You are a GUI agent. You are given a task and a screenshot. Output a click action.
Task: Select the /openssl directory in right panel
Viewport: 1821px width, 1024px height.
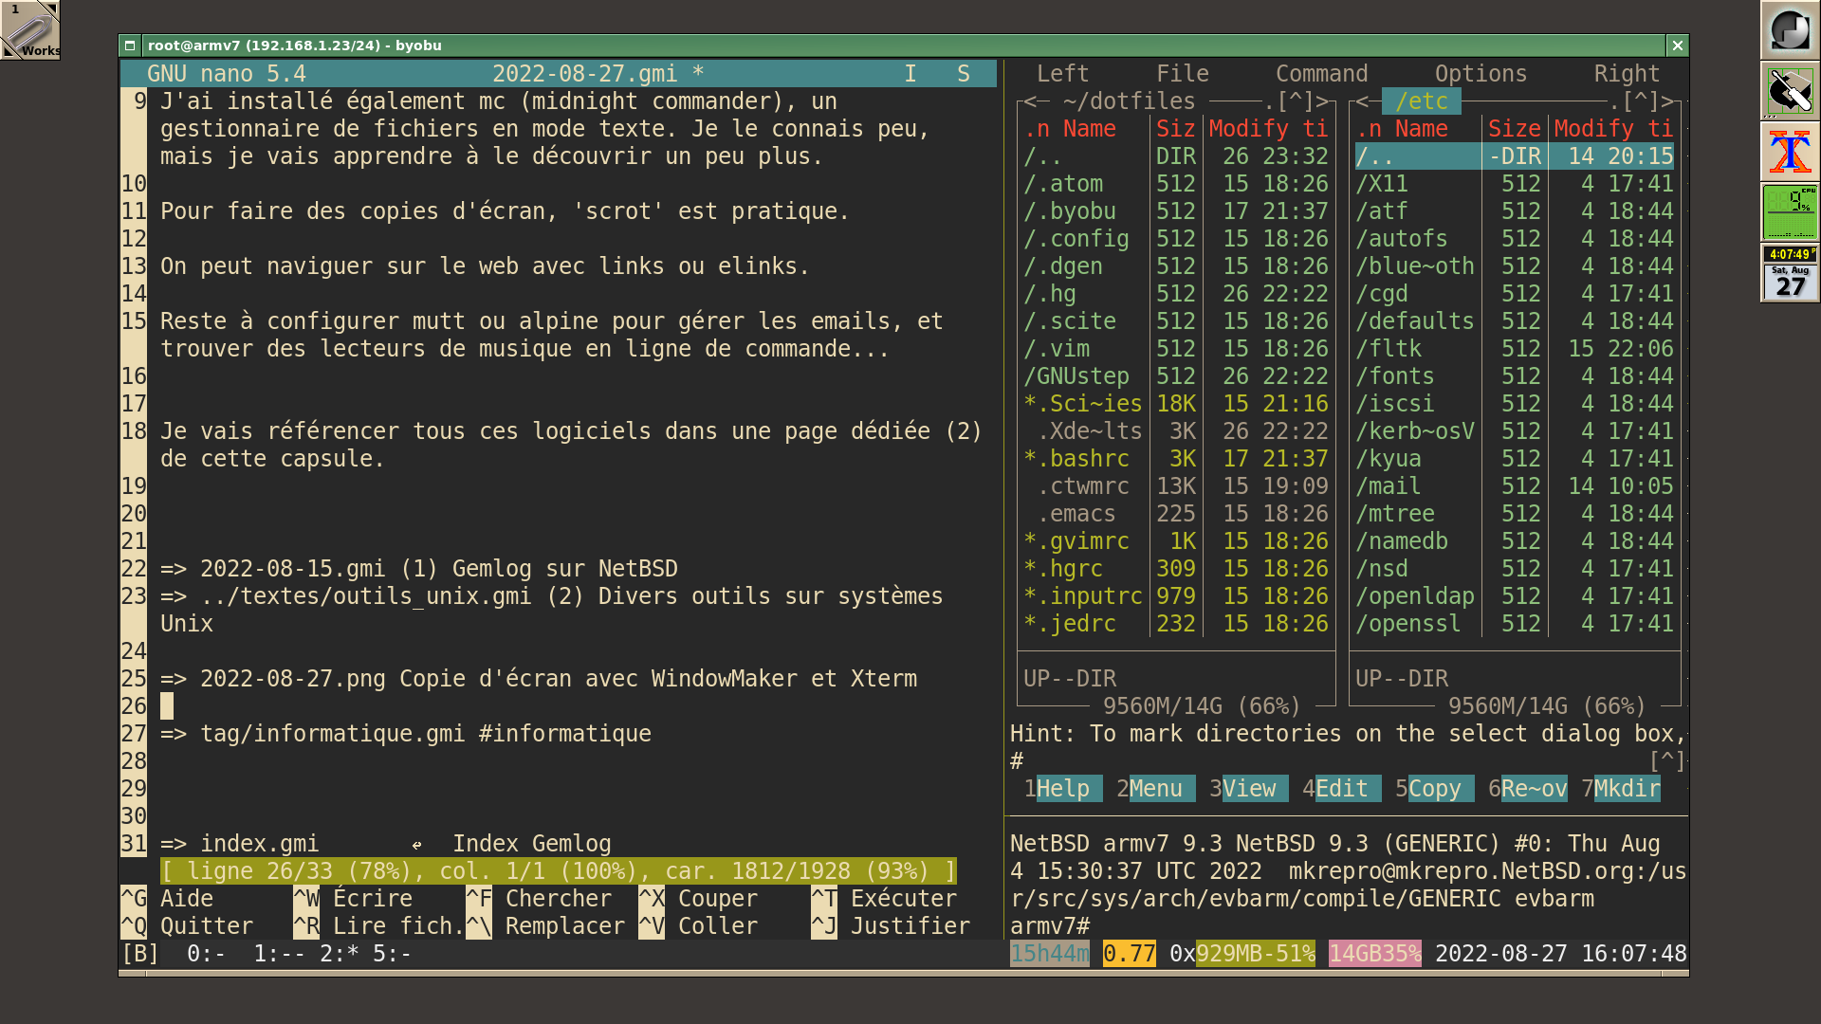tap(1407, 624)
